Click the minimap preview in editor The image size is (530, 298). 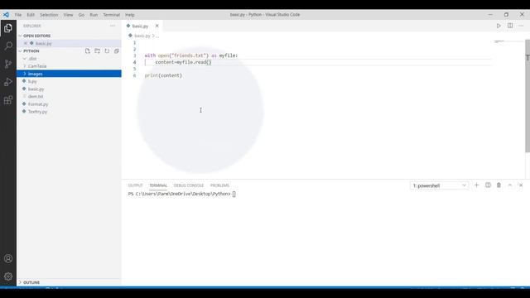point(499,42)
